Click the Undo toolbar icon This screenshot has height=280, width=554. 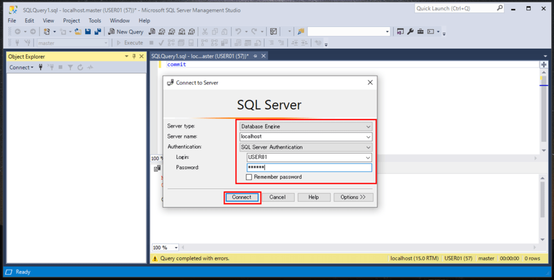tap(239, 32)
